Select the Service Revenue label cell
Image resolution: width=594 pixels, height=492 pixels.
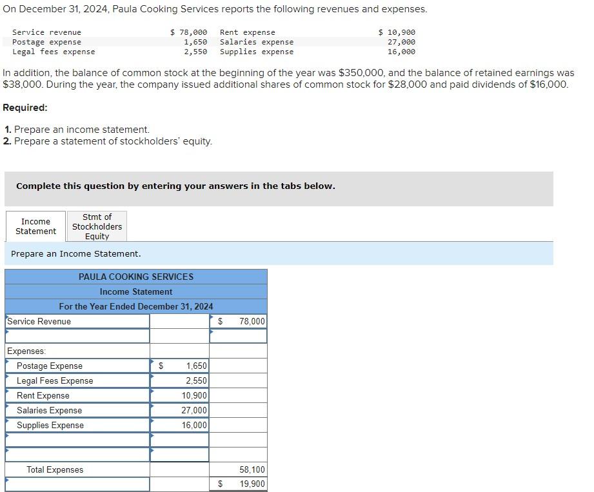tap(77, 321)
